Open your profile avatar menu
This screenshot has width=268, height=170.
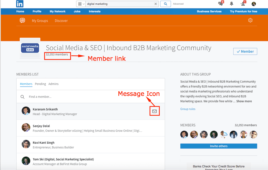254,4
